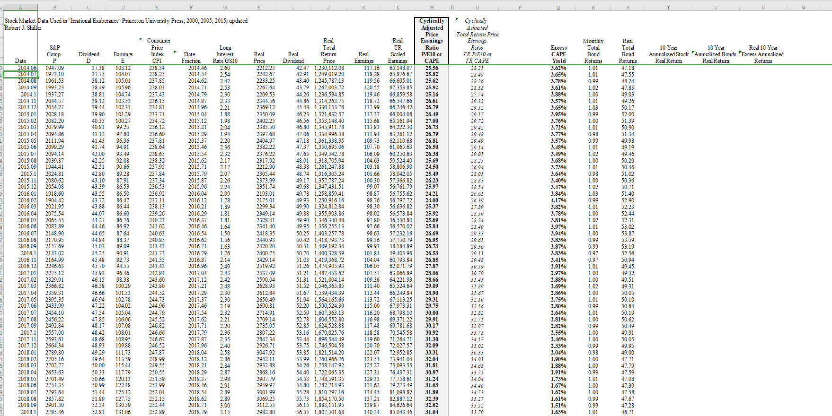Screen dimensions: 832x416
Task: Click the "Robert J. Shiller" cell
Action: coord(23,28)
